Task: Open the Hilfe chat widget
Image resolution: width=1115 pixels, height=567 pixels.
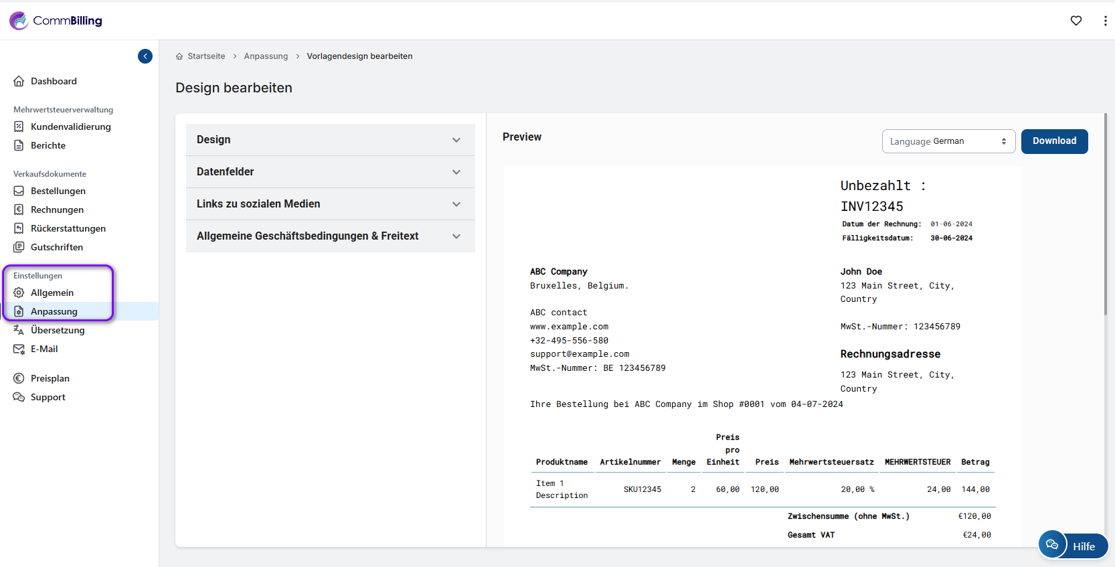Action: pos(1073,546)
